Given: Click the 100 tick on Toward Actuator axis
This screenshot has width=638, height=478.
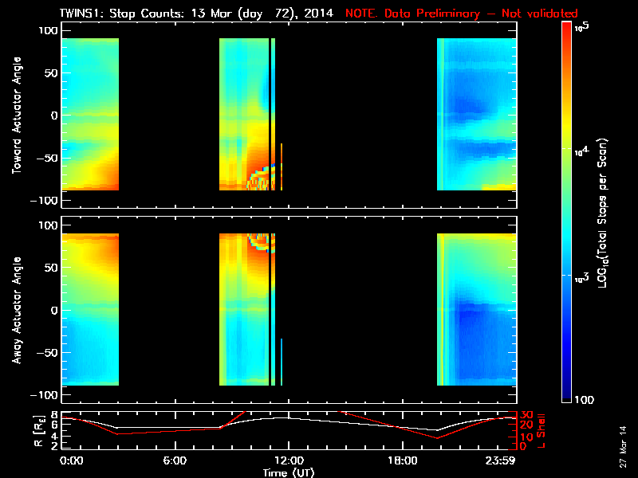Looking at the screenshot, I should point(48,30).
